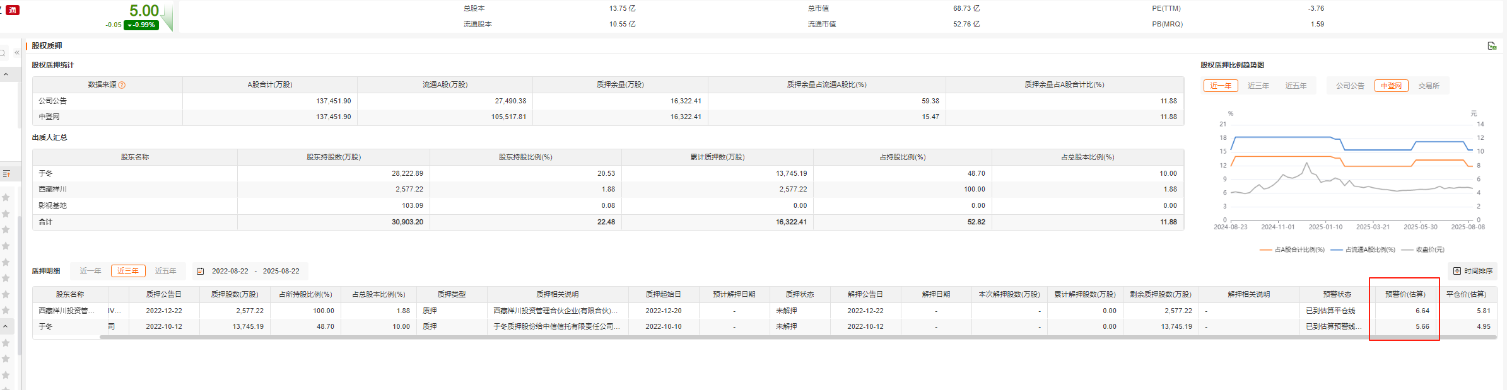Click pledge description 西藏祥川投资管理合伙企业
Image resolution: width=1507 pixels, height=390 pixels.
pyautogui.click(x=555, y=311)
